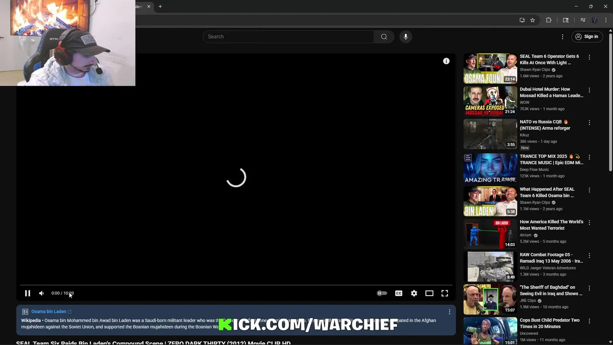613x345 pixels.
Task: Click the Sign in button
Action: [587, 36]
